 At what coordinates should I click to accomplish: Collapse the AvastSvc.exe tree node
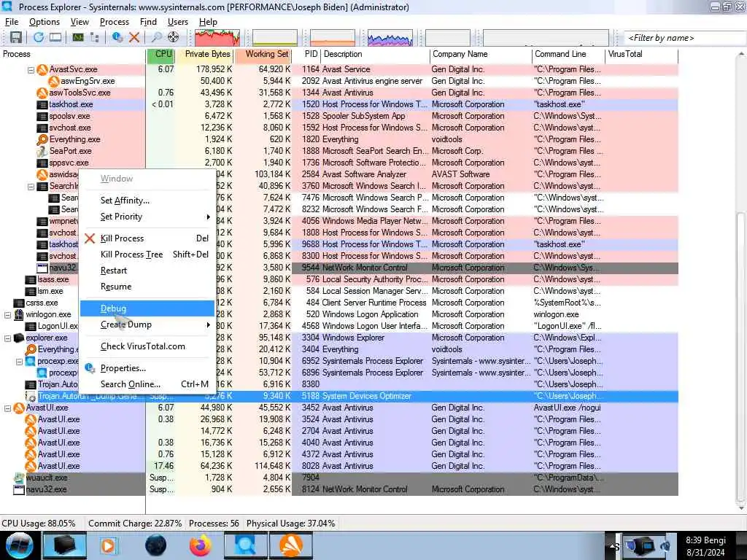31,70
